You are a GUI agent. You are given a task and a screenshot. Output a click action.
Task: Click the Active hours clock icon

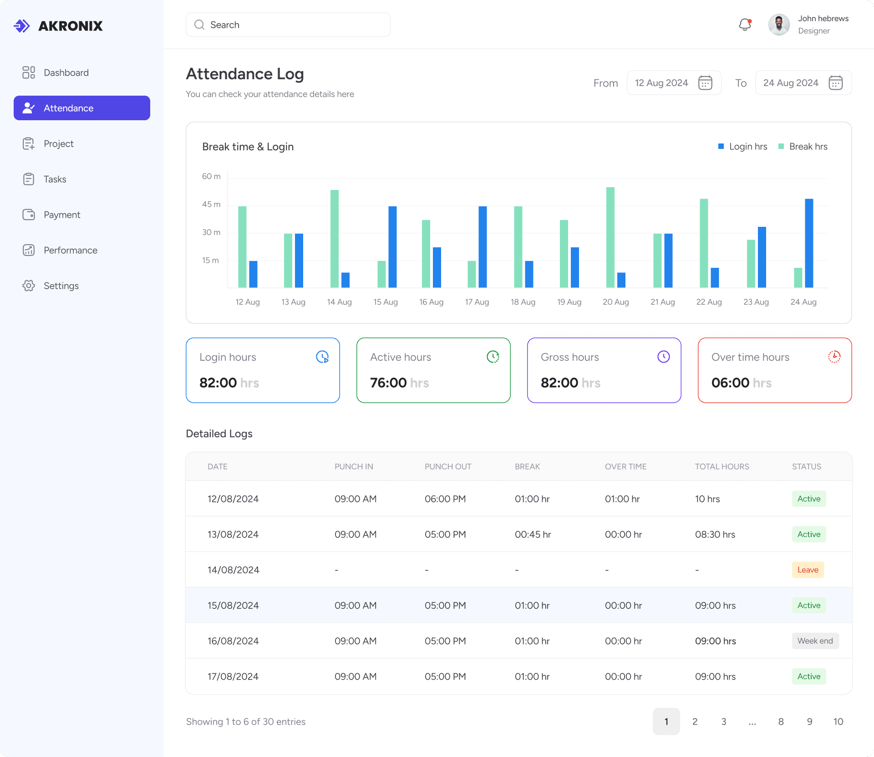click(493, 357)
